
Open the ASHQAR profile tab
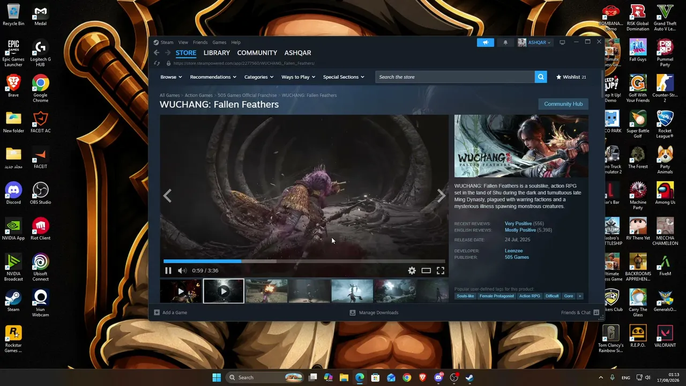[x=297, y=53]
